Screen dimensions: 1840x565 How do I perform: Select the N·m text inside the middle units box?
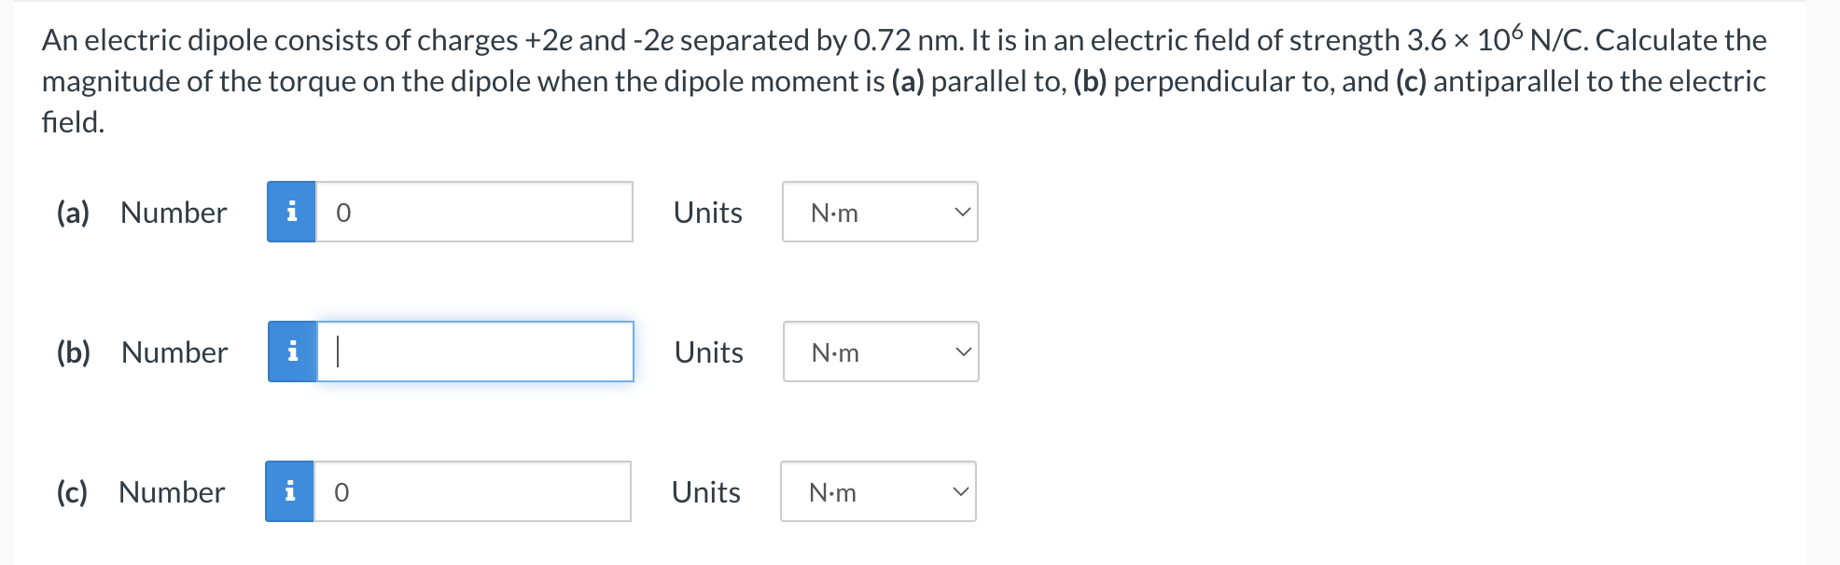tap(833, 353)
